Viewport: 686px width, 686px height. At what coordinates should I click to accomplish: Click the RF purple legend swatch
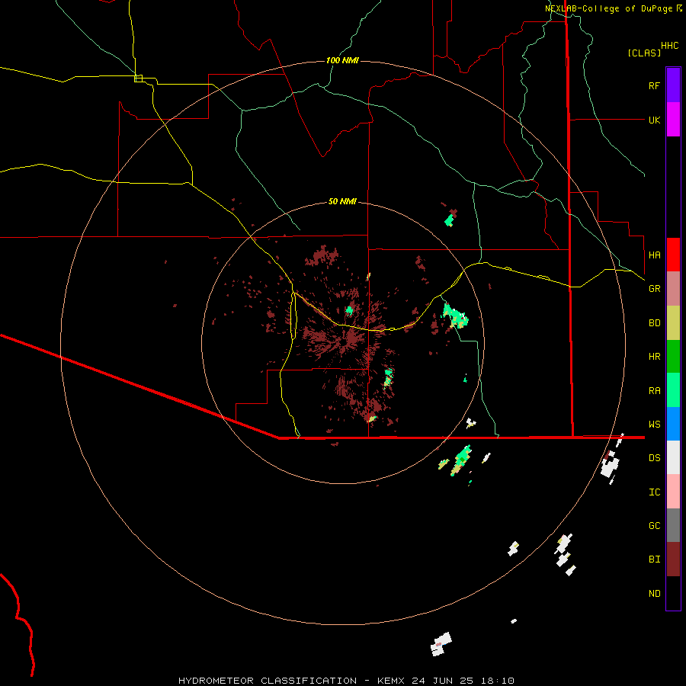click(x=673, y=85)
